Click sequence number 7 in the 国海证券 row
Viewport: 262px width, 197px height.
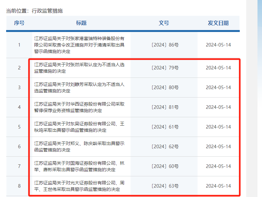(19, 166)
